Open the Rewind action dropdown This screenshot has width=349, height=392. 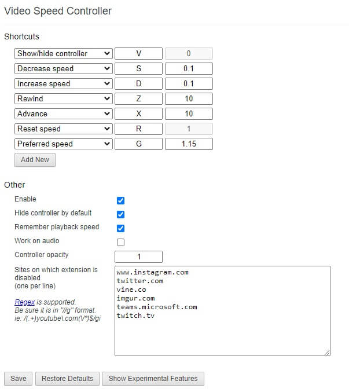tap(64, 99)
